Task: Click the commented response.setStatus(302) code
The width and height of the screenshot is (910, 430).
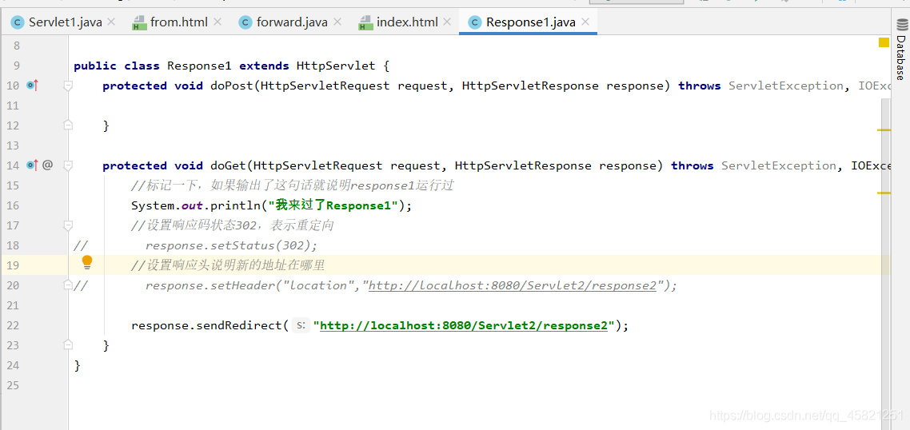Action: [231, 245]
